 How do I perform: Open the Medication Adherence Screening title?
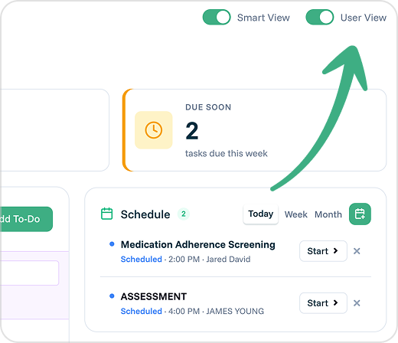(198, 244)
